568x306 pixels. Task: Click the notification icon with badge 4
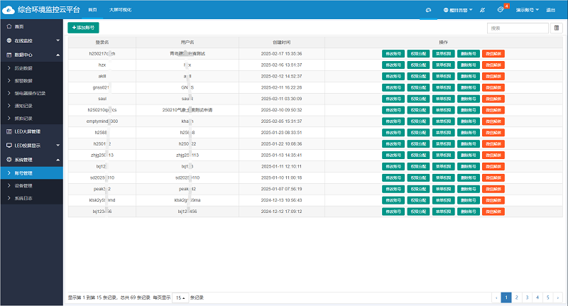coord(501,10)
